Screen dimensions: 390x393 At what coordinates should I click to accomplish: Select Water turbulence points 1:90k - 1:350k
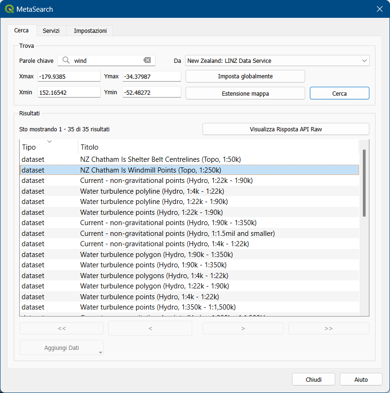tap(189, 265)
